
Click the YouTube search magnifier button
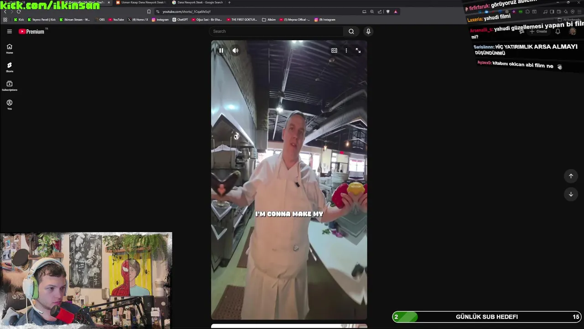tap(351, 32)
